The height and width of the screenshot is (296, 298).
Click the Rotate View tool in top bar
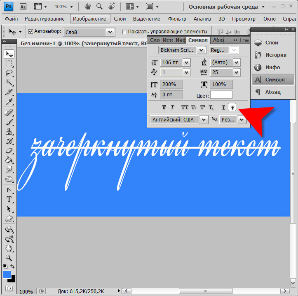[112, 7]
